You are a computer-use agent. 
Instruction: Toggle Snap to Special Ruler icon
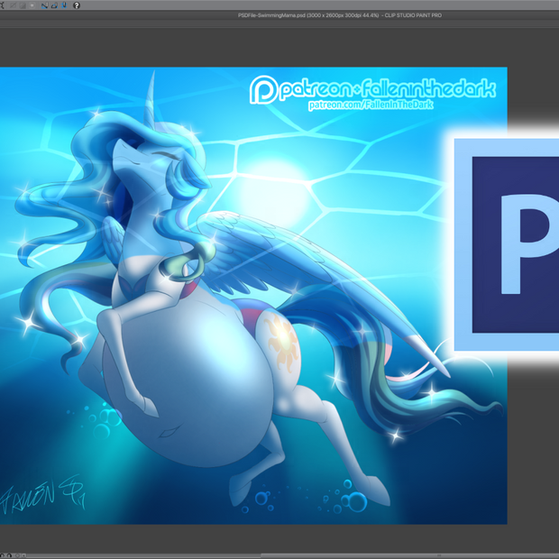(x=54, y=5)
